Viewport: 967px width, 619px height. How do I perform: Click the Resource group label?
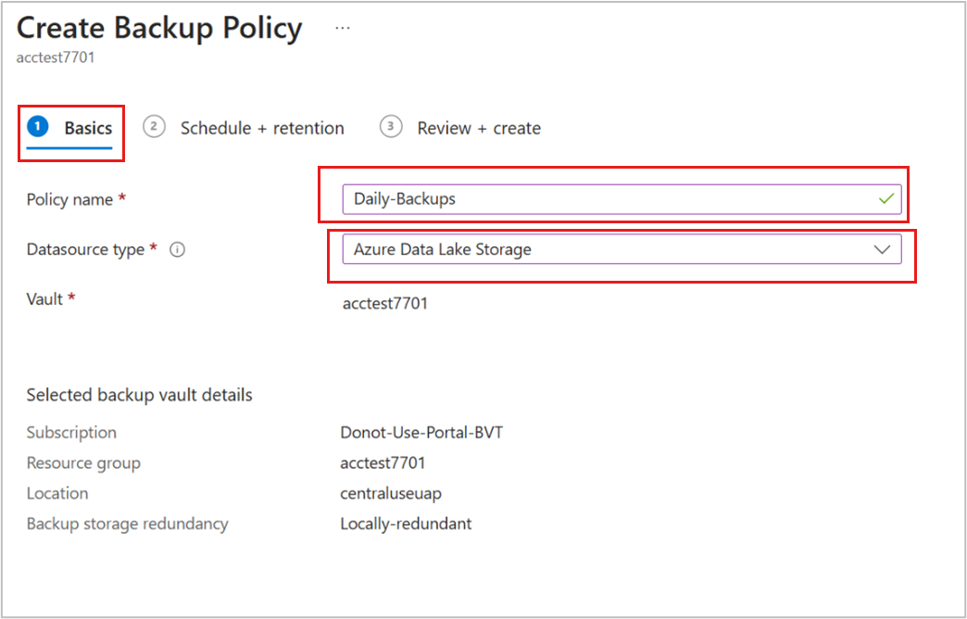[x=83, y=463]
